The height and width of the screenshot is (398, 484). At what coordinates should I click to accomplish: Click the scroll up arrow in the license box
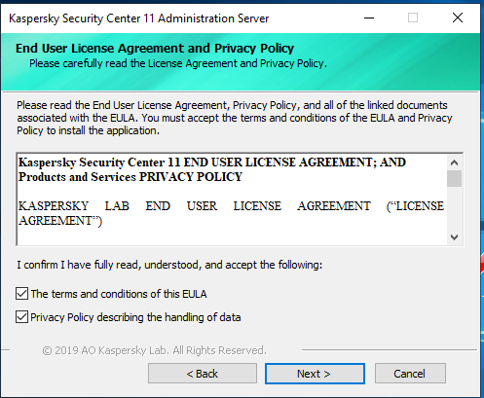coord(454,163)
